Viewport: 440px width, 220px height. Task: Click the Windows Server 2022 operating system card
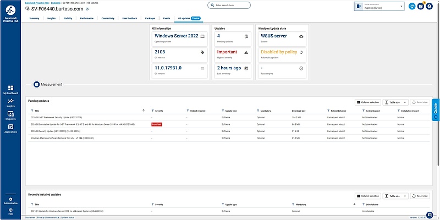[x=180, y=39]
